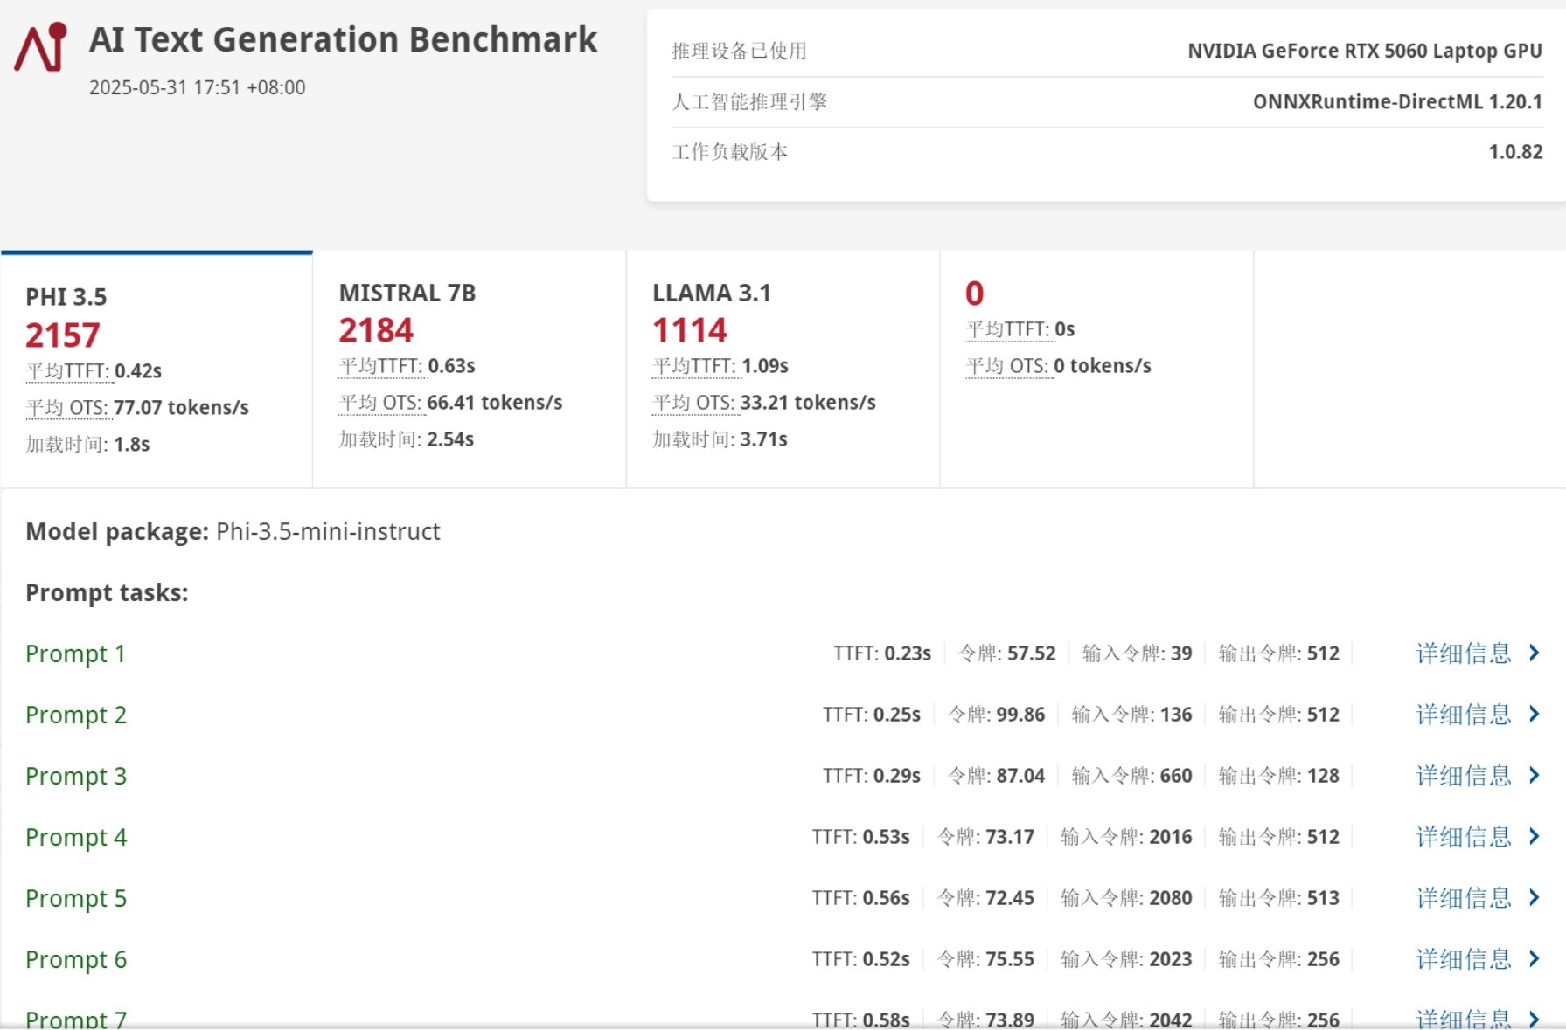Open the LLAMA 3.1 results tab

[783, 367]
